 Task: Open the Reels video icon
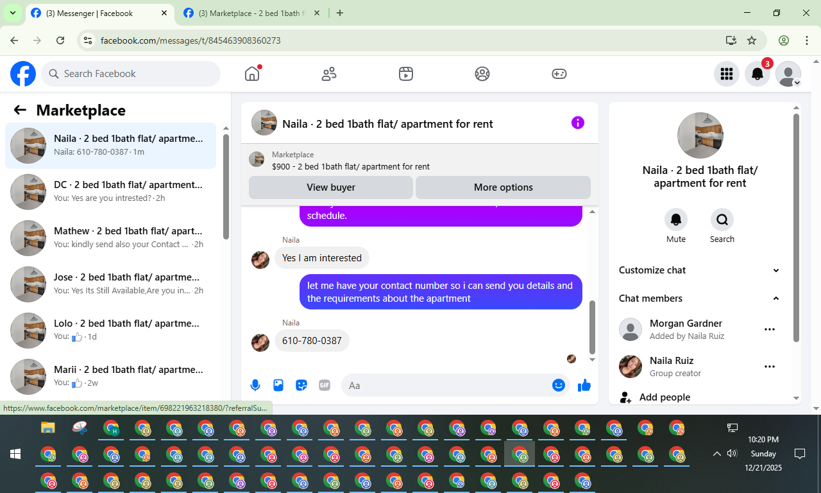[405, 74]
